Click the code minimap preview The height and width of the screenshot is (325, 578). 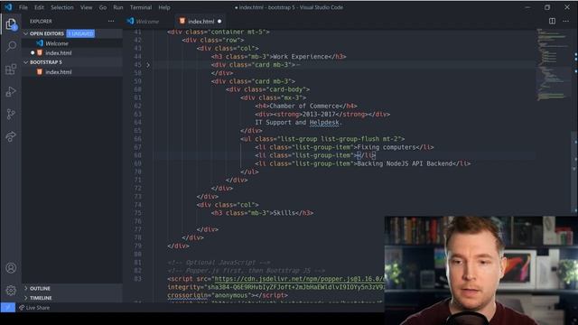(553, 64)
